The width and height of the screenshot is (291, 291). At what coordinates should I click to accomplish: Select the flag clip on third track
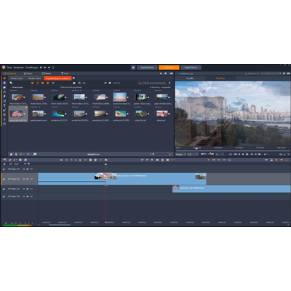point(231,189)
